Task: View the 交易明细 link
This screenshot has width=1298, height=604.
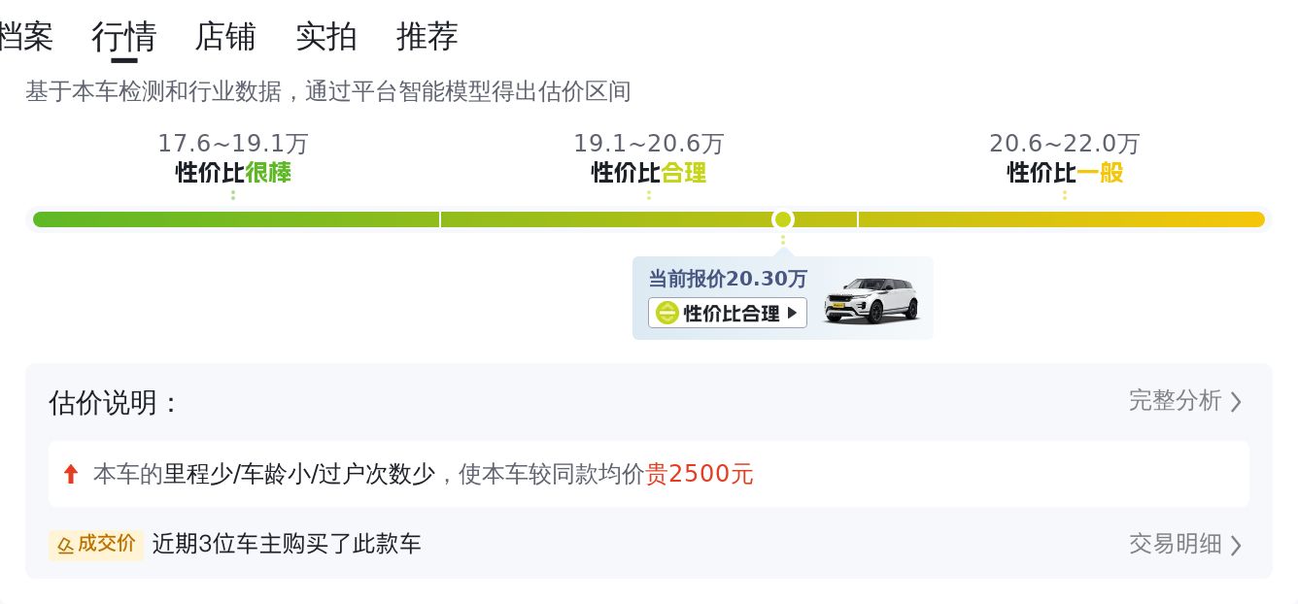Action: [x=1175, y=544]
